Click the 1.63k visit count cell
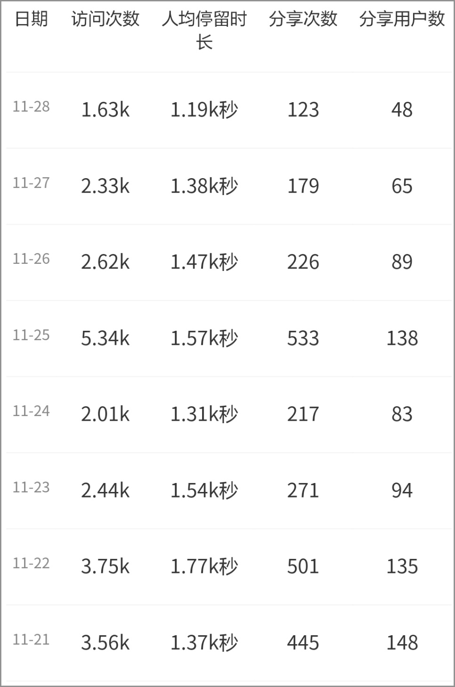The width and height of the screenshot is (455, 687). [105, 110]
